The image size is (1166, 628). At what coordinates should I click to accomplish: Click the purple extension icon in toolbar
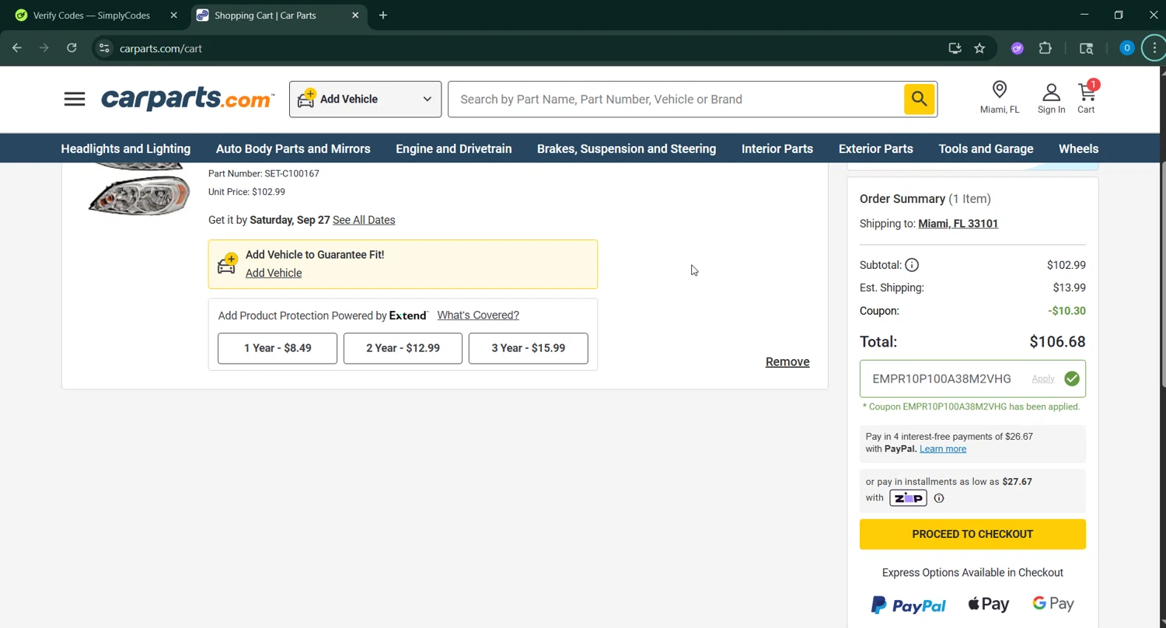(1018, 48)
